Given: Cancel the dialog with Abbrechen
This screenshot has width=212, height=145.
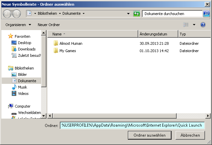Looking at the screenshot, I should (x=190, y=135).
